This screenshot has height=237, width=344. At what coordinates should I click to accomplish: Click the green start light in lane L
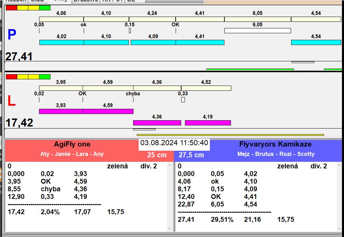pos(45,77)
